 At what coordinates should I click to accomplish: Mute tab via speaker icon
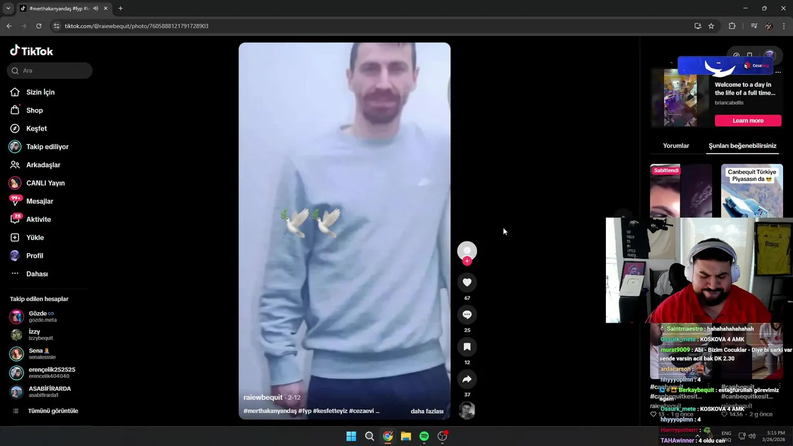(x=95, y=9)
